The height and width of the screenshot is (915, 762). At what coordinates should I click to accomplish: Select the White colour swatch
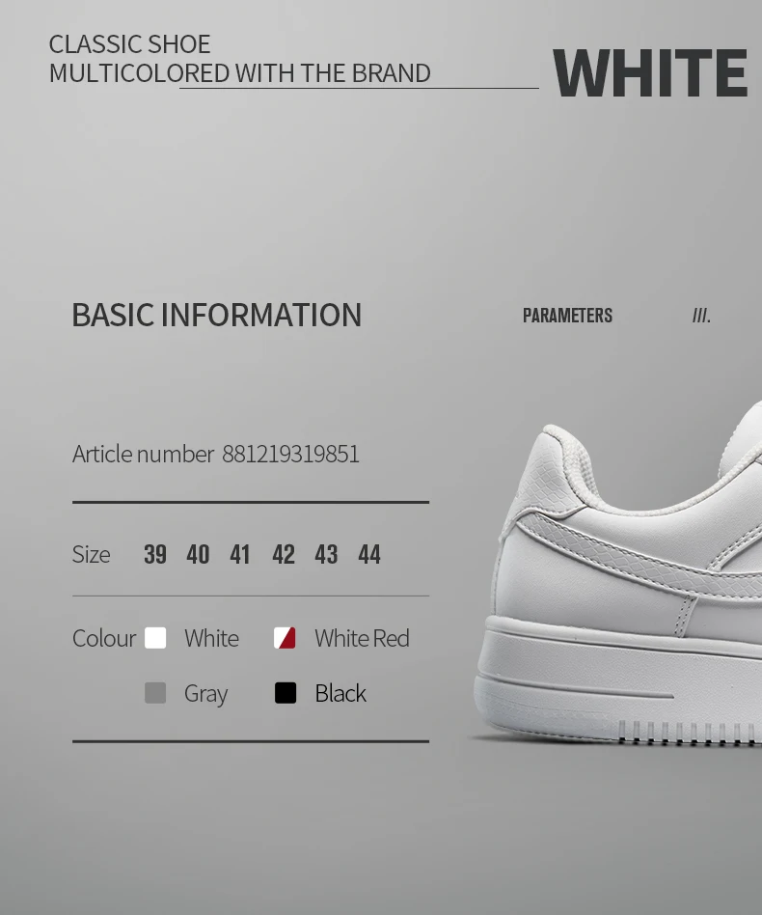pos(155,638)
